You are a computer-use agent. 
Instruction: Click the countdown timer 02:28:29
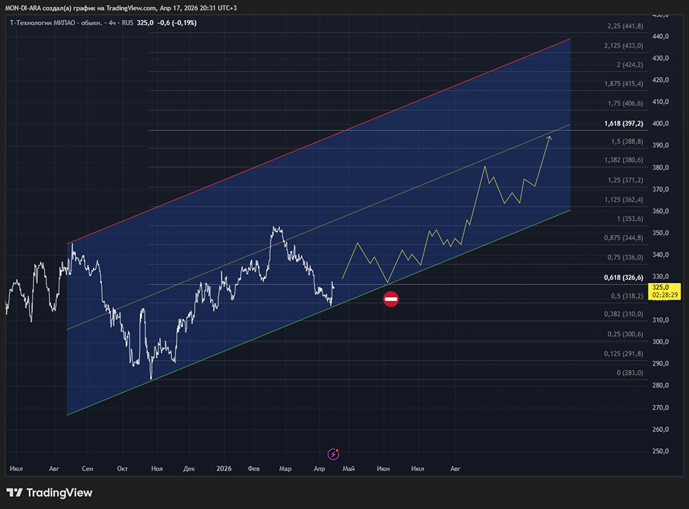[665, 295]
